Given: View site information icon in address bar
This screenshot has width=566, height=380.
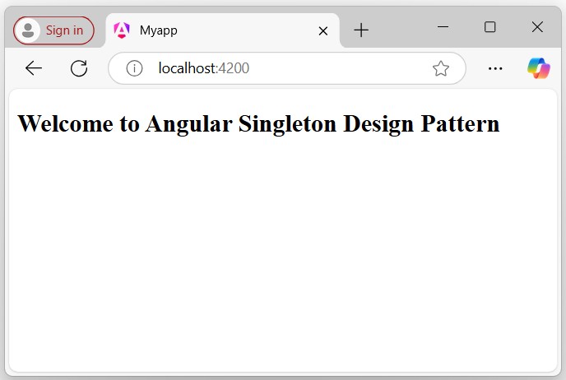Looking at the screenshot, I should (x=134, y=68).
